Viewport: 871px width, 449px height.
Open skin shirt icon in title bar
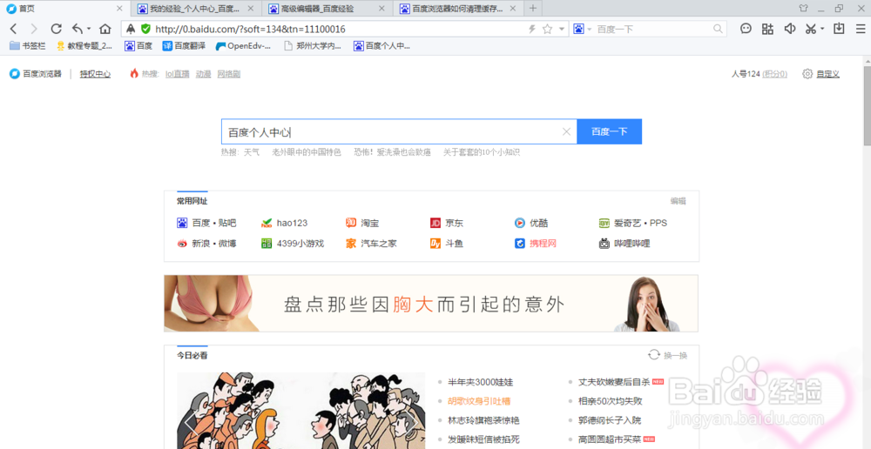[x=803, y=9]
